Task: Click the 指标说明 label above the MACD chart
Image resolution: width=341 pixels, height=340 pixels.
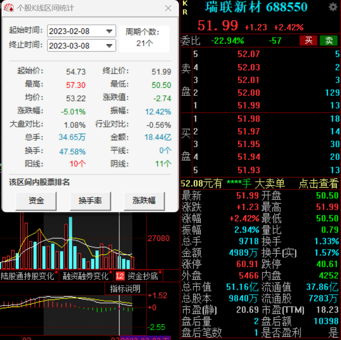Action: pos(125,289)
